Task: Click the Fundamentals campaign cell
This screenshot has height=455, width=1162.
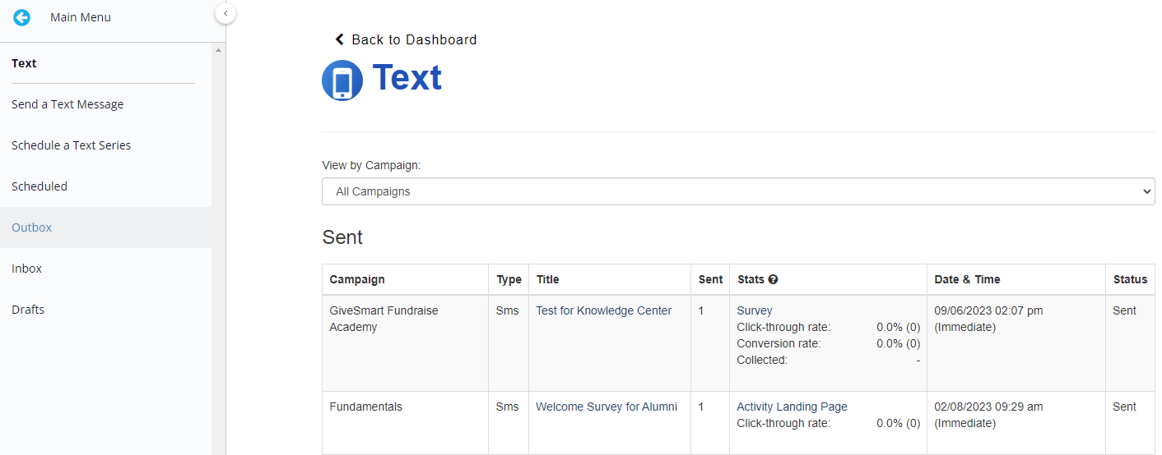Action: coord(366,407)
